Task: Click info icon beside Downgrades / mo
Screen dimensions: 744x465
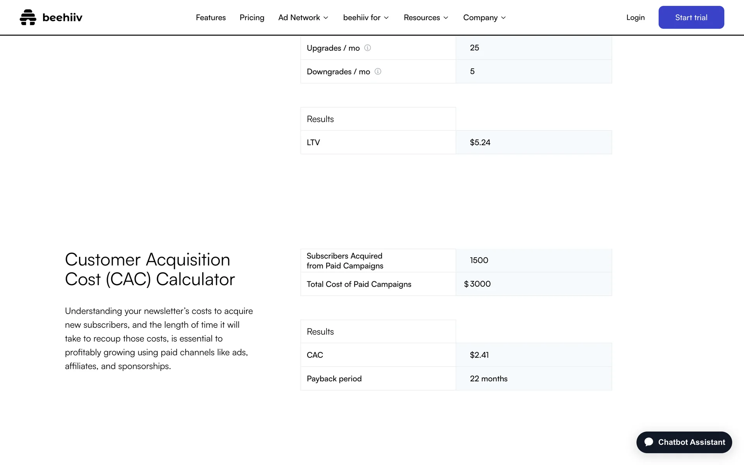Action: [378, 71]
